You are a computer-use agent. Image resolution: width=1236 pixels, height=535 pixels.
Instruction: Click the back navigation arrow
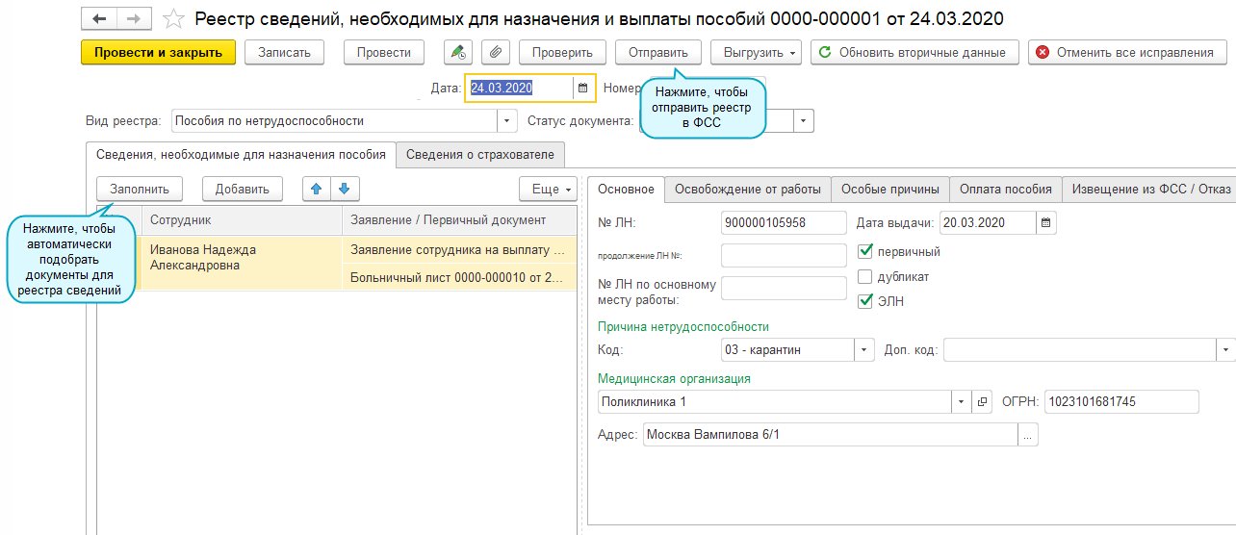pyautogui.click(x=99, y=19)
